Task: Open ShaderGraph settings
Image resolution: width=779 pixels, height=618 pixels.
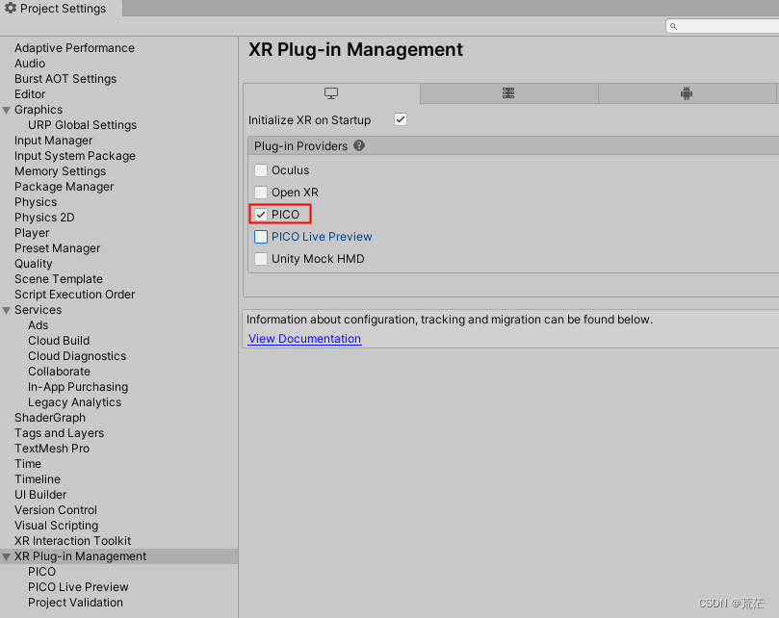Action: pos(50,418)
